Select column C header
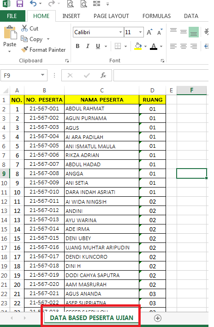214x327 pixels. [102, 91]
